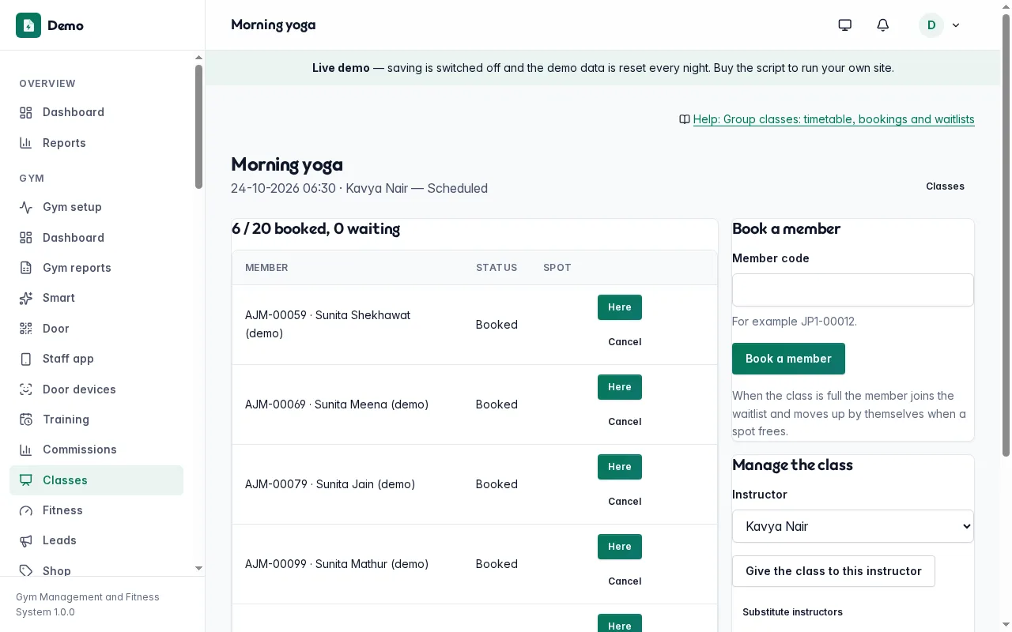Click the '6 / 20 booked, 0 waiting' heading
This screenshot has height=632, width=1012.
[x=315, y=229]
